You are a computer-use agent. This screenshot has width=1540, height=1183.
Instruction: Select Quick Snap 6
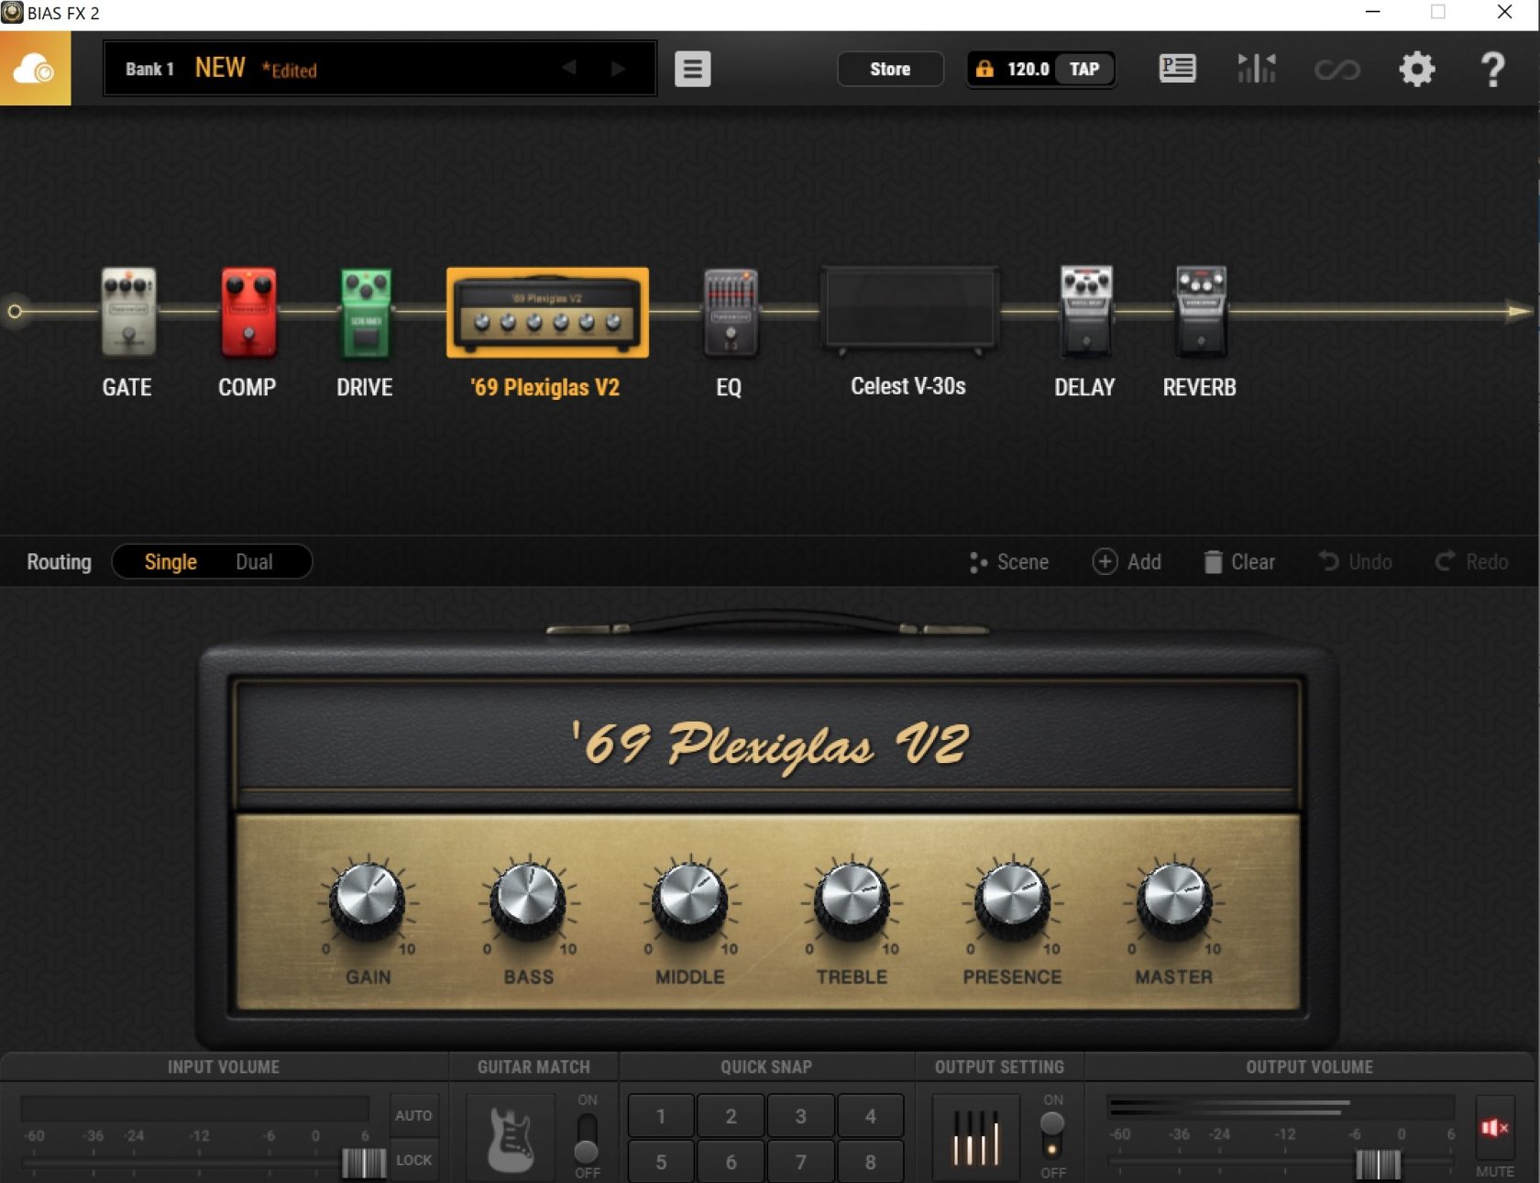point(731,1161)
